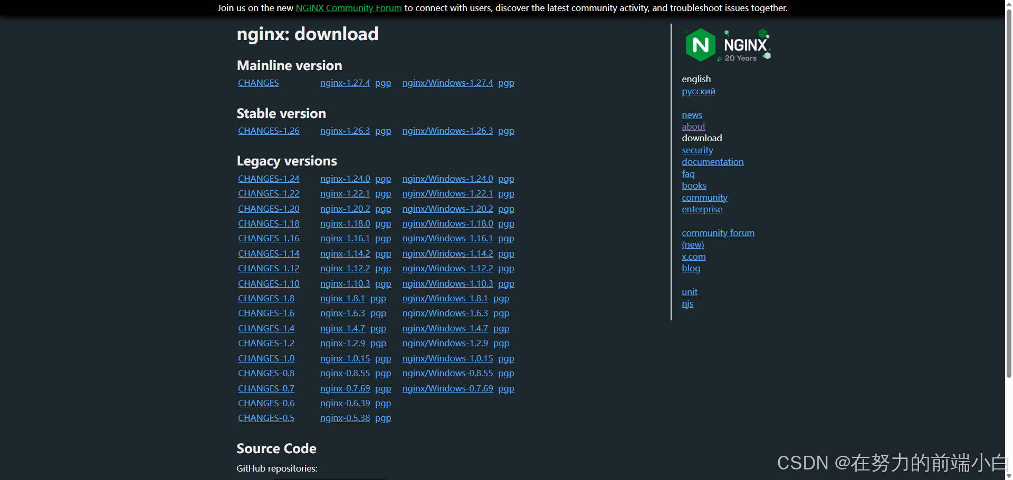Download nginx-1.10.3 source
The image size is (1013, 480).
coord(345,283)
